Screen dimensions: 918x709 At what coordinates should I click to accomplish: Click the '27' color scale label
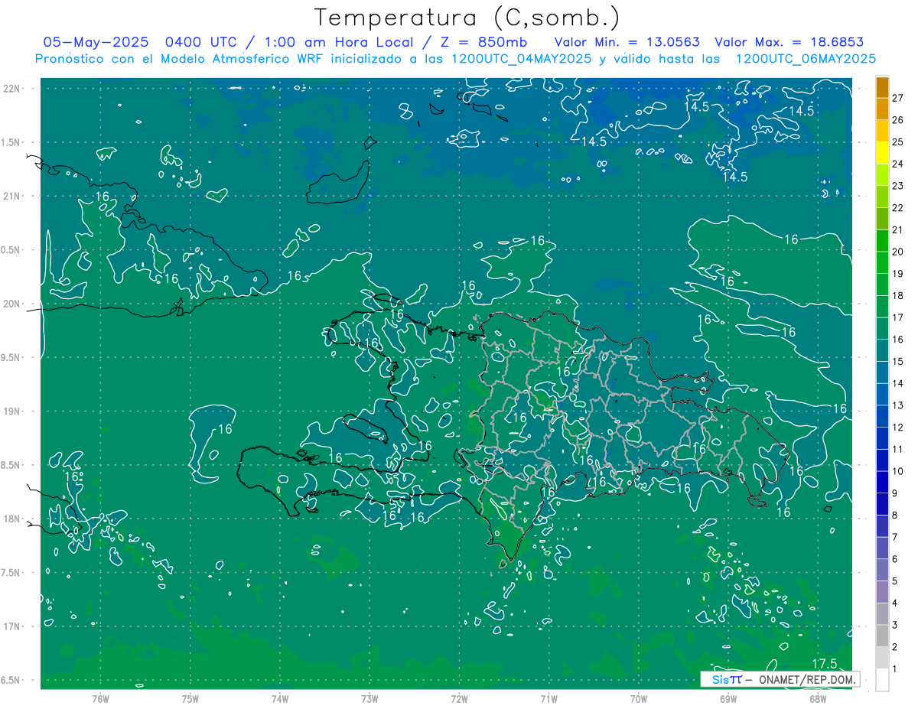point(898,98)
